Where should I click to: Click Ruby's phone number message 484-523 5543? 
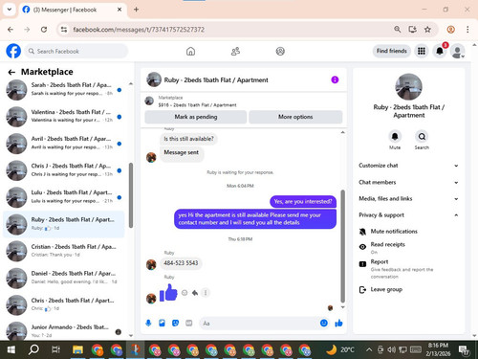181,263
